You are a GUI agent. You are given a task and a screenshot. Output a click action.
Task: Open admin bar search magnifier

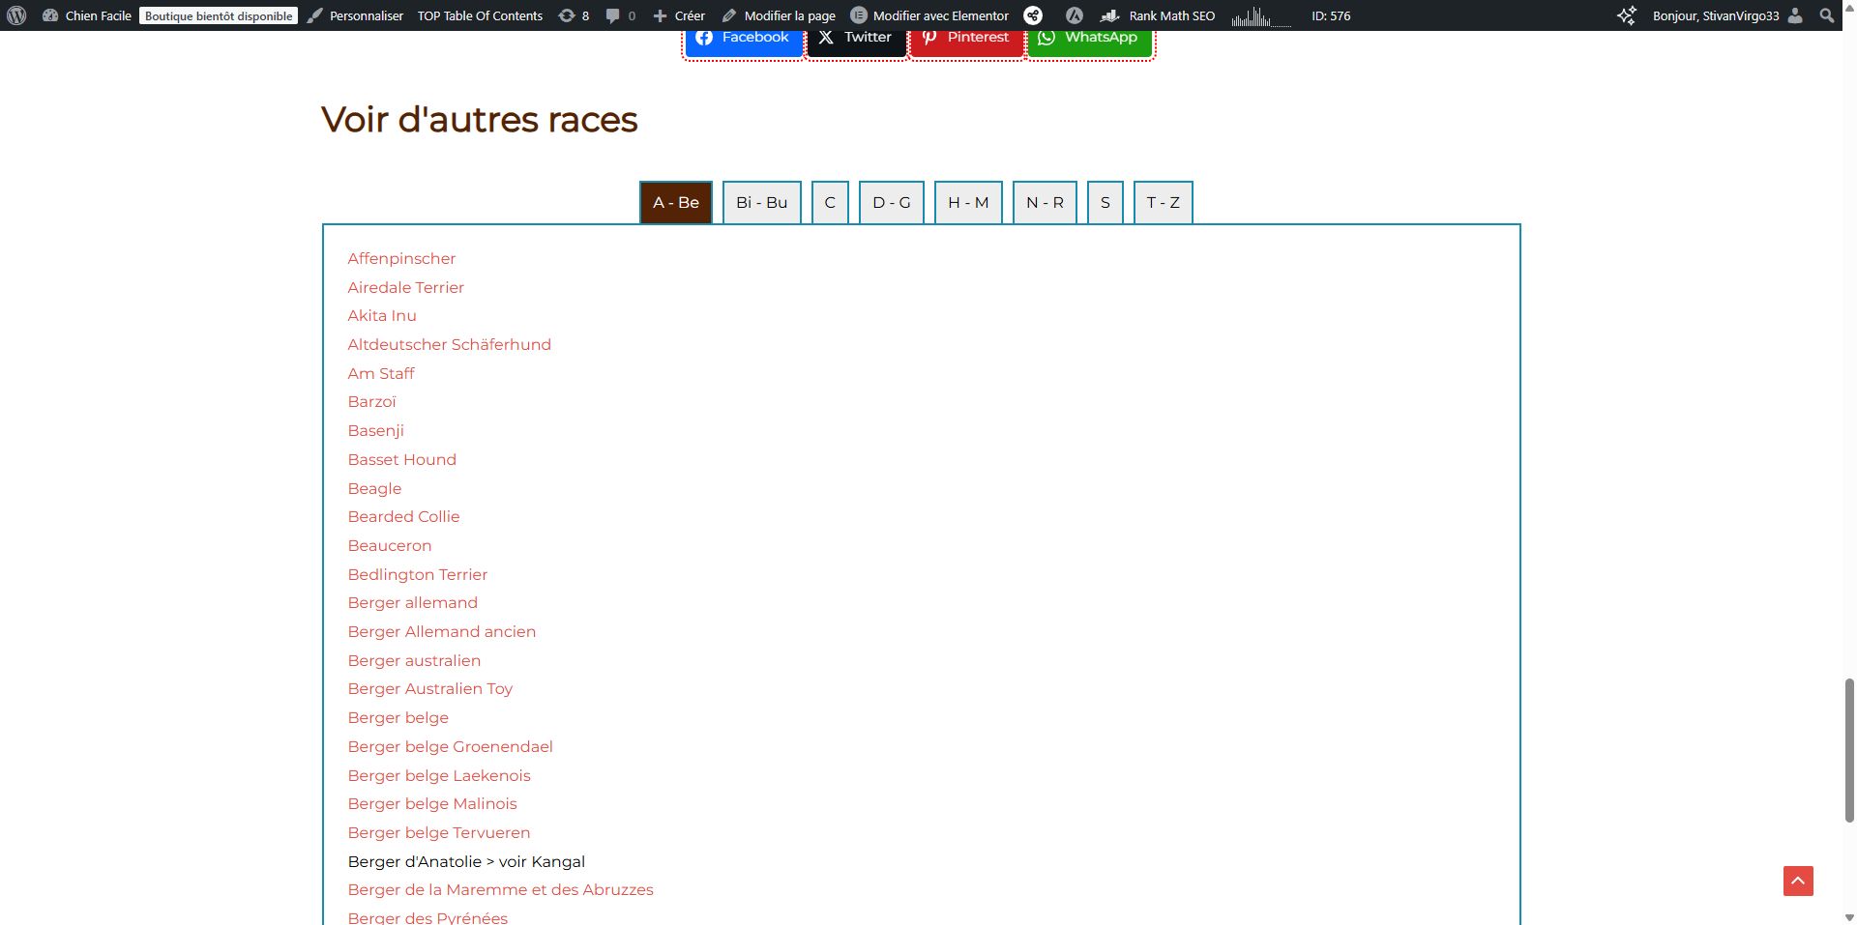(1826, 15)
